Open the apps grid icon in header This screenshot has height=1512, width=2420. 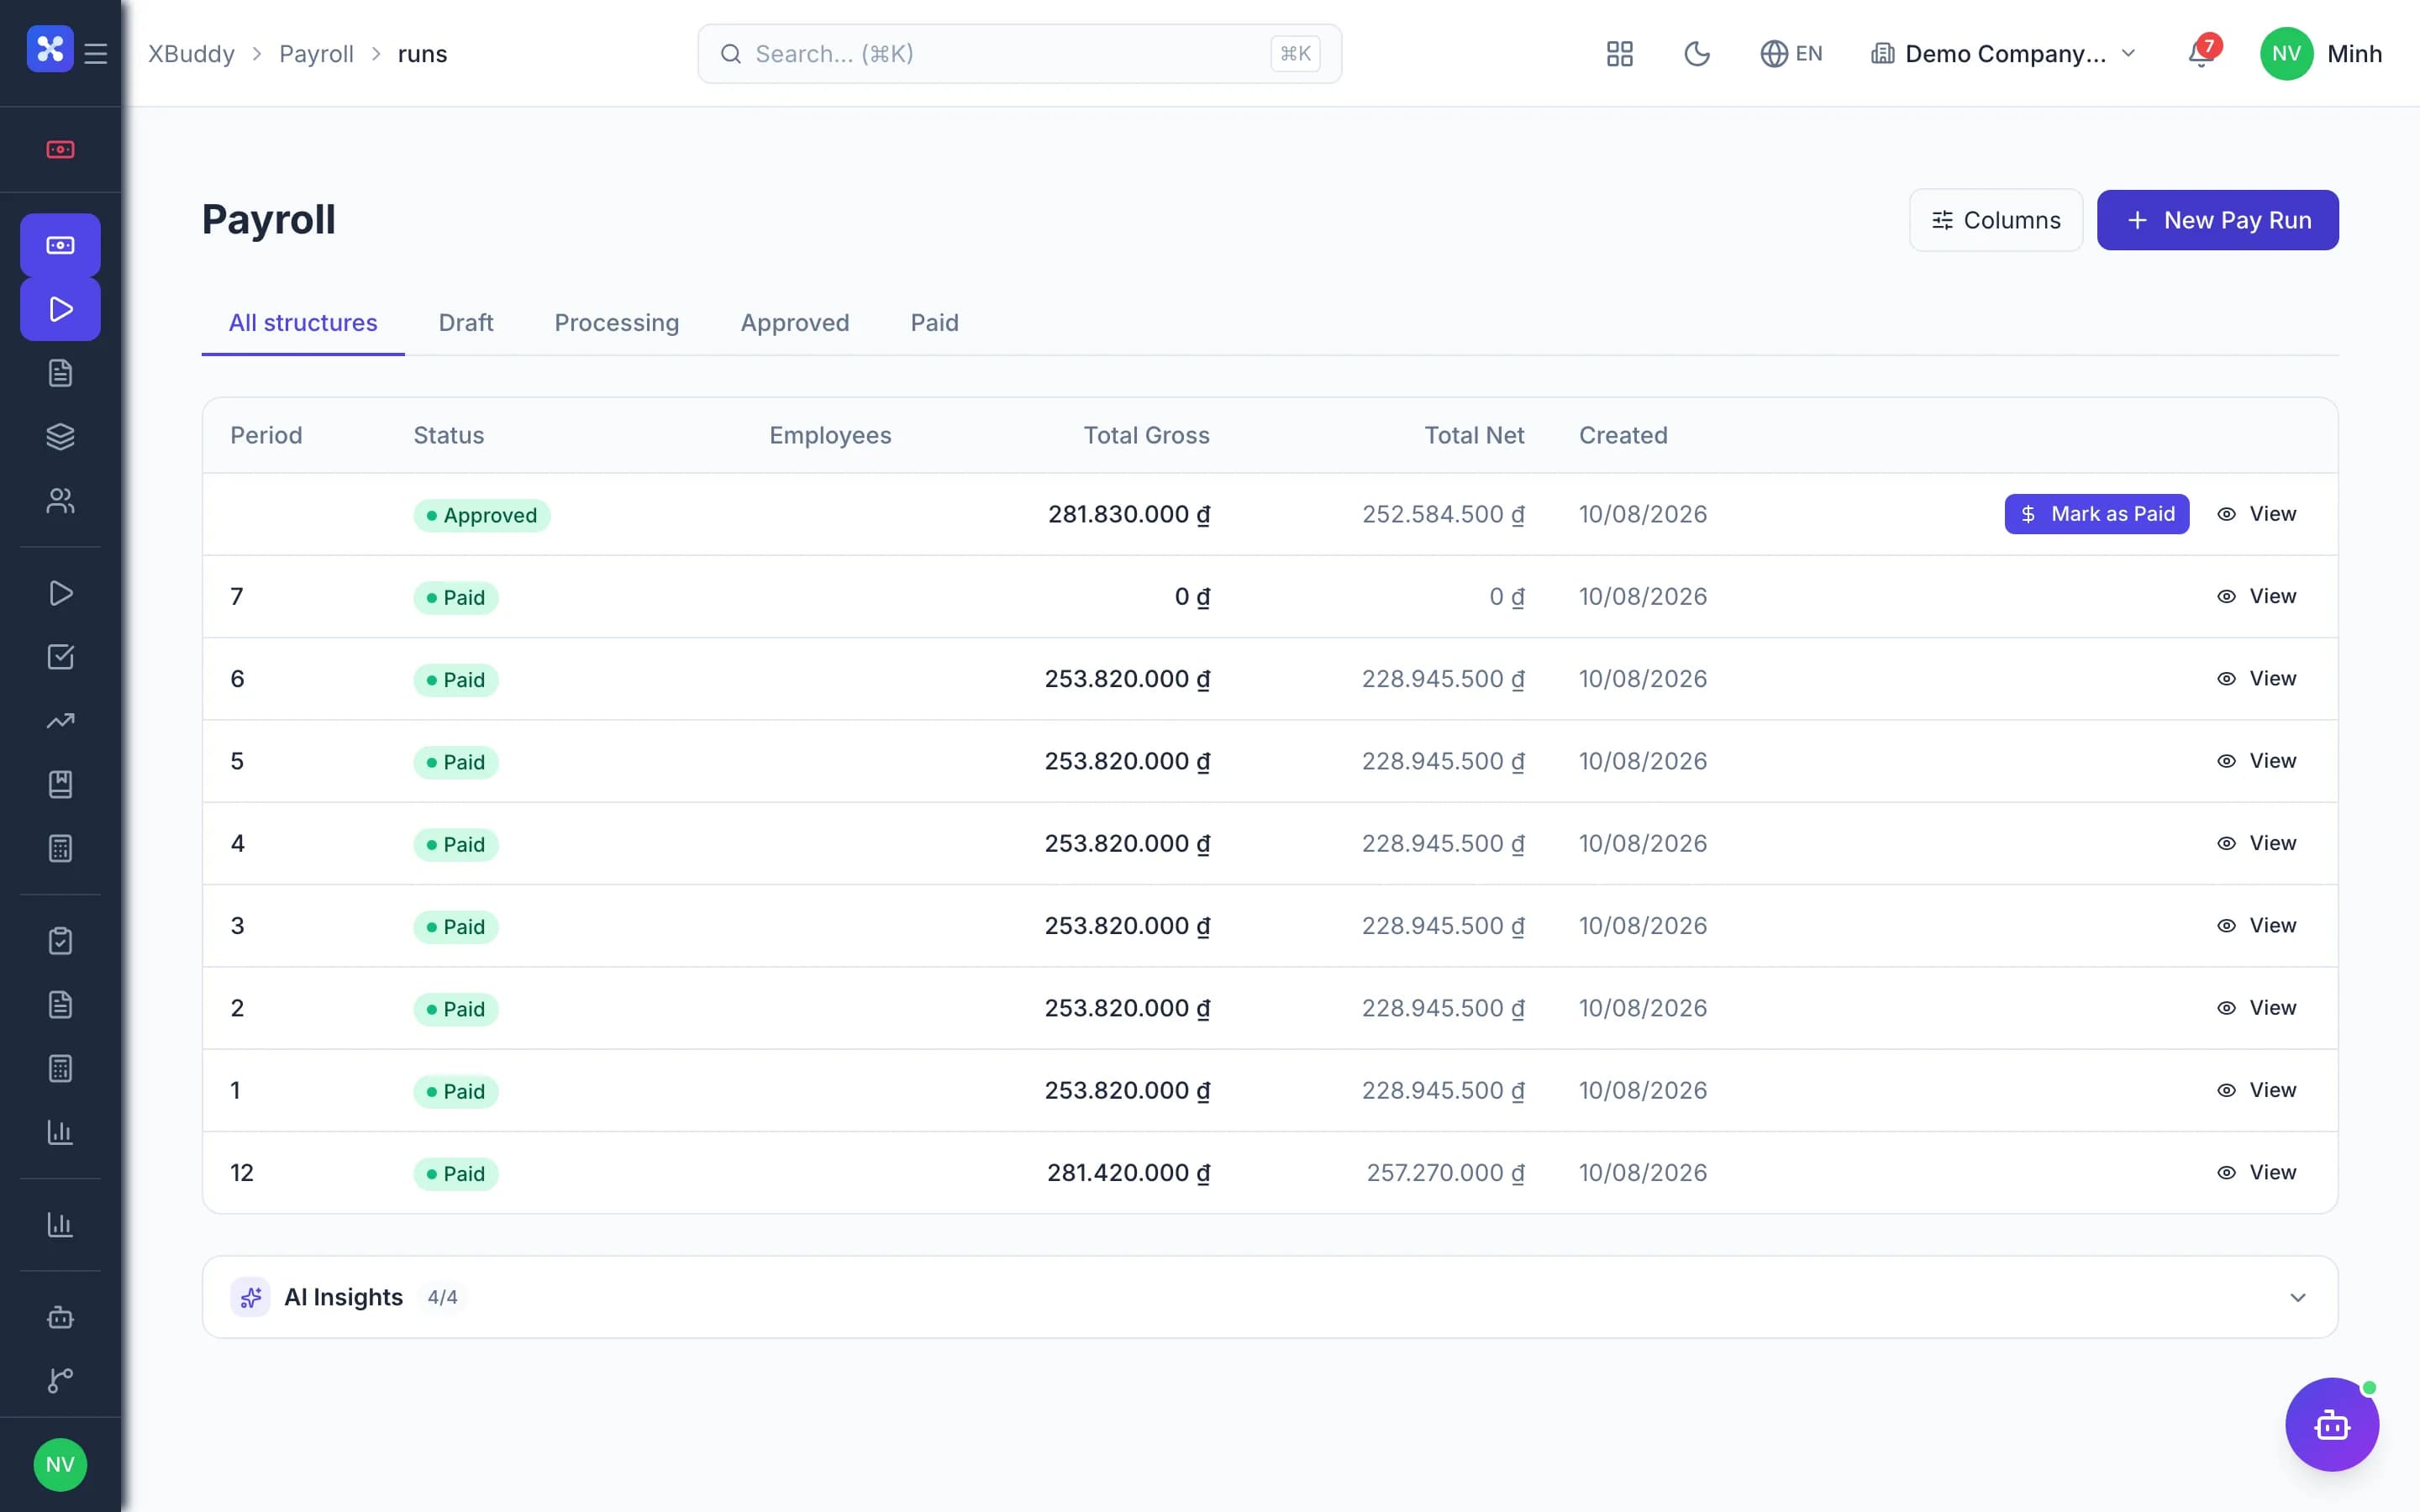[x=1619, y=54]
